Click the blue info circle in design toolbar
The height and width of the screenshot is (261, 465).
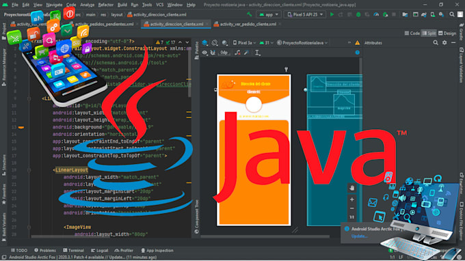[358, 53]
